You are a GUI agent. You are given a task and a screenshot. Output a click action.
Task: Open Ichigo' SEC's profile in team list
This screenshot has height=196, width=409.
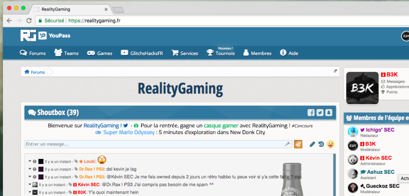[x=380, y=130]
